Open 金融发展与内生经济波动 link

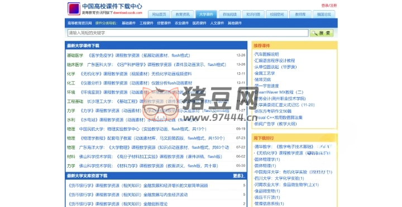[x=127, y=195]
